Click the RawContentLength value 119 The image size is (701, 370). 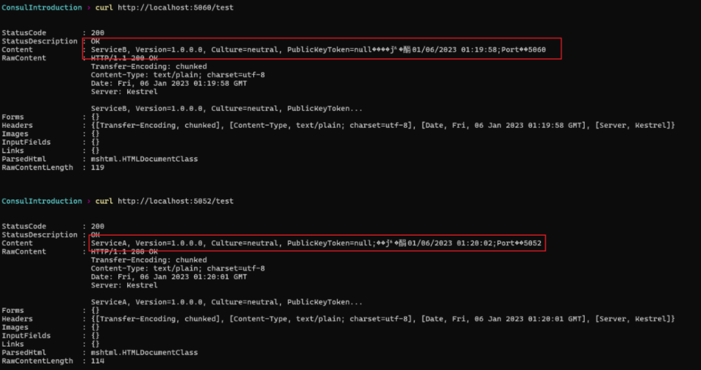[97, 167]
